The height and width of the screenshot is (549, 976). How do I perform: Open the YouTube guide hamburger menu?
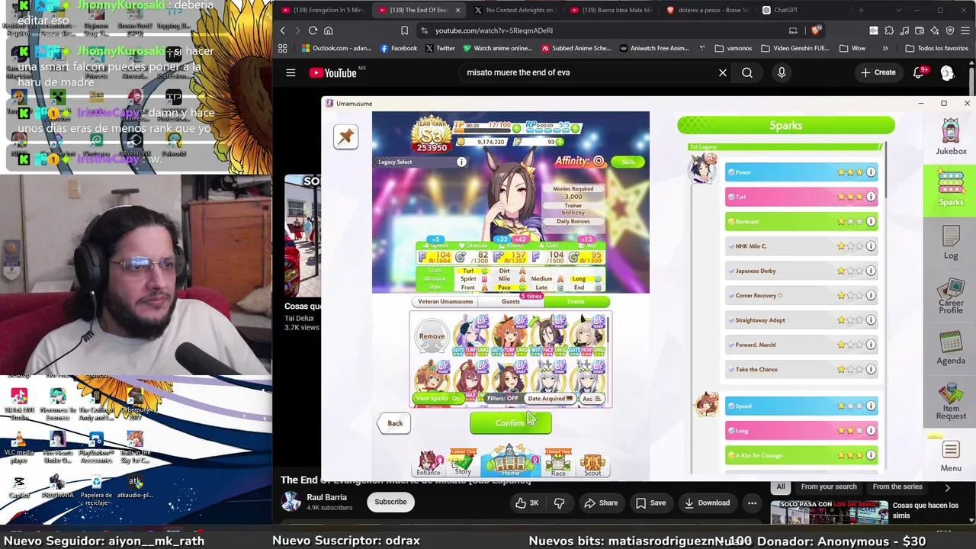[291, 72]
